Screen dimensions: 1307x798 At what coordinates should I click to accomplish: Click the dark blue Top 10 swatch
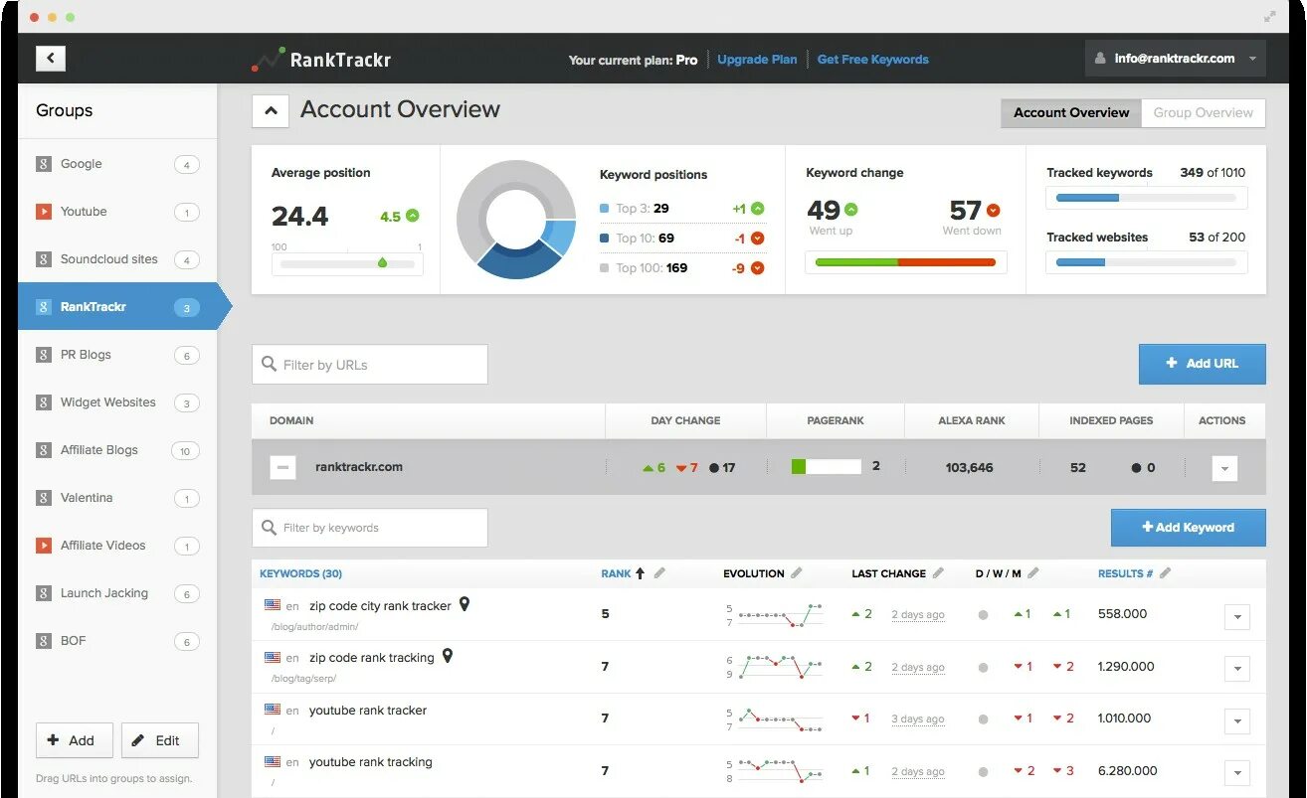point(604,239)
